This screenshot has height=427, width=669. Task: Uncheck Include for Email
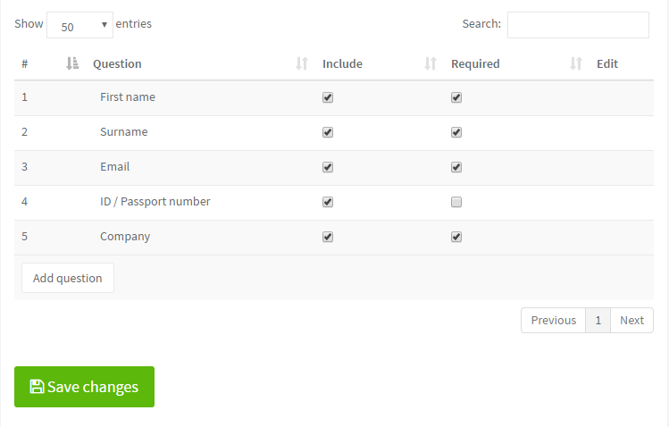click(328, 167)
